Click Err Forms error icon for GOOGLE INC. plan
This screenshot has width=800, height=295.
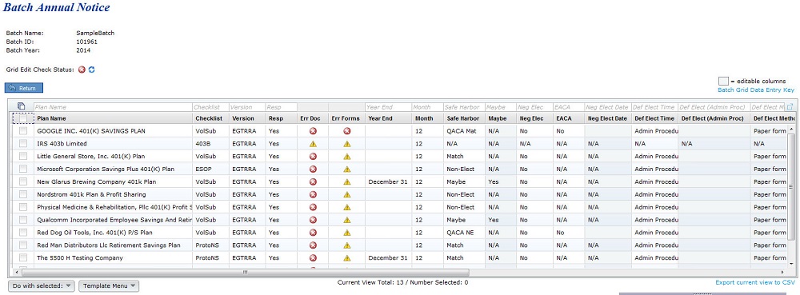(347, 131)
